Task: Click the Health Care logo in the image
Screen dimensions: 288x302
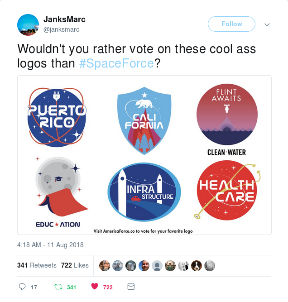Action: (x=227, y=190)
